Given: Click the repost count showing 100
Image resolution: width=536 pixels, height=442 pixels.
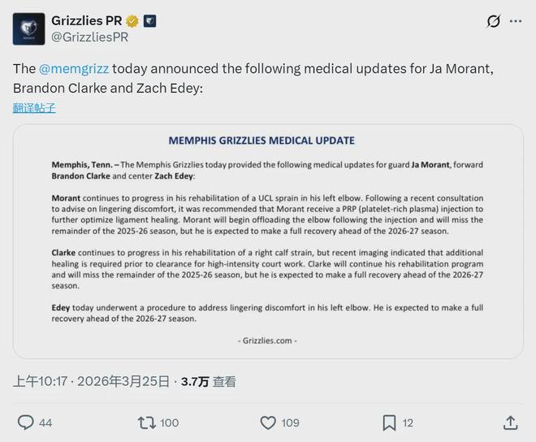Looking at the screenshot, I should tap(170, 422).
